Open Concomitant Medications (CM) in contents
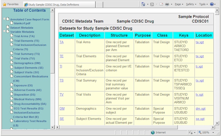The height and width of the screenshot is (136, 221). point(31,79)
